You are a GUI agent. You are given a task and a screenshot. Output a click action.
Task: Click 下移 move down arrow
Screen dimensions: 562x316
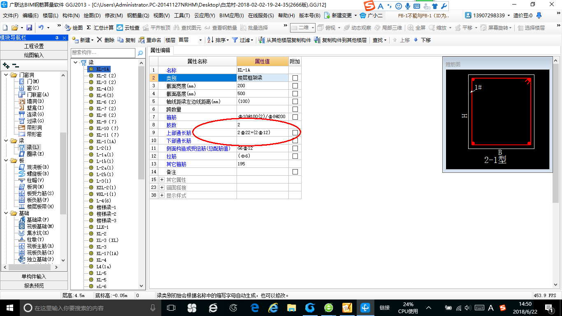pos(422,40)
